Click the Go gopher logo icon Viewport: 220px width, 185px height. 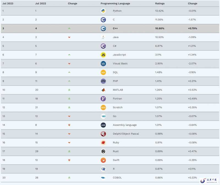(x=103, y=116)
